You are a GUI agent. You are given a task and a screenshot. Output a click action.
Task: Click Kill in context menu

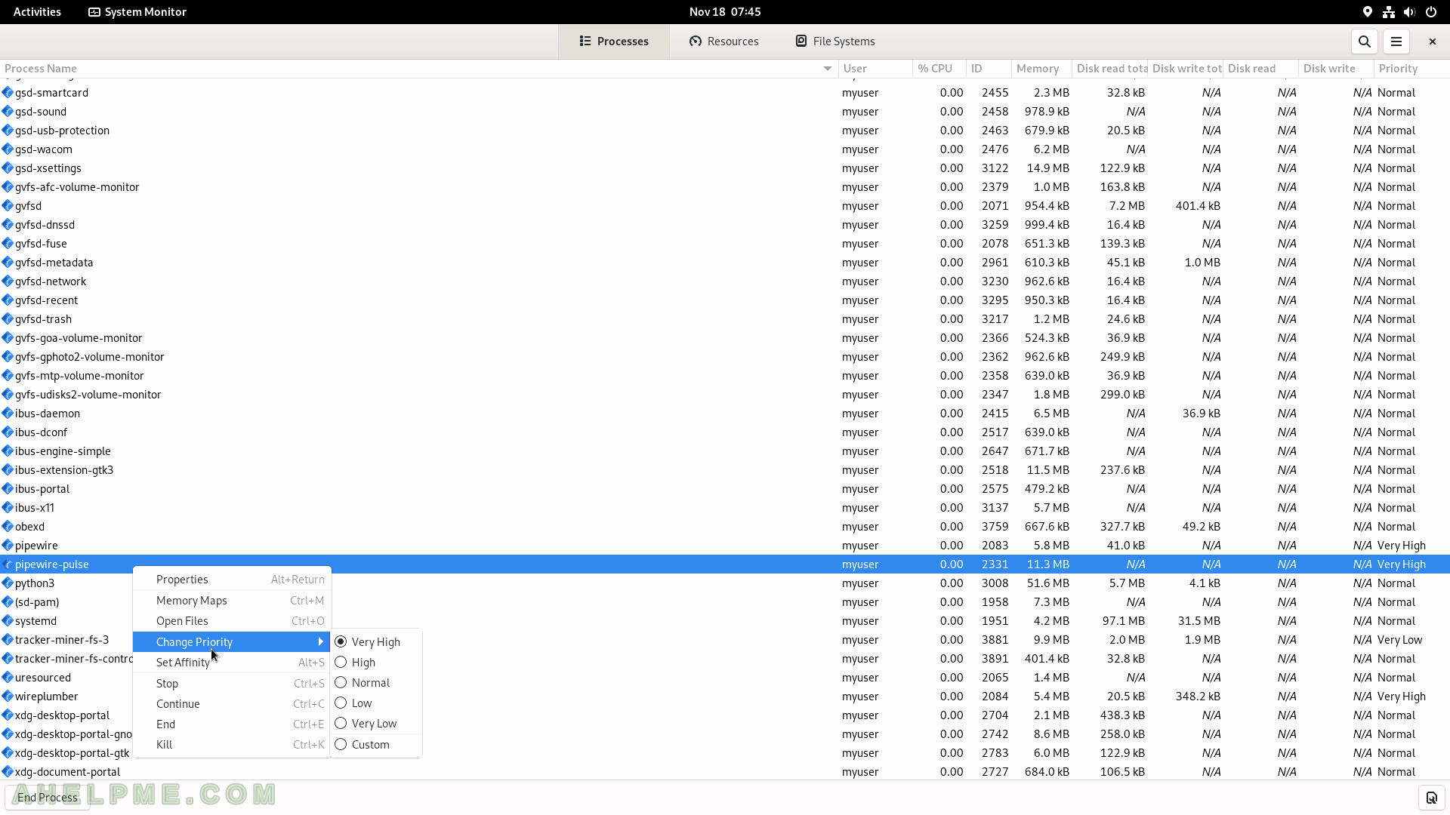(232, 745)
